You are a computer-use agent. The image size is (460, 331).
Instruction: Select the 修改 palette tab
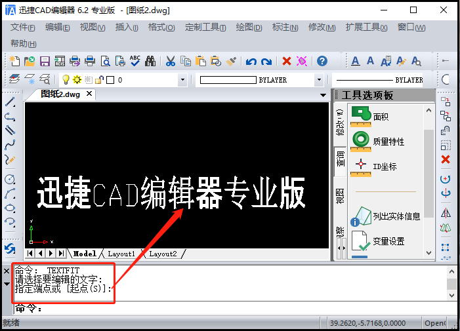340,123
